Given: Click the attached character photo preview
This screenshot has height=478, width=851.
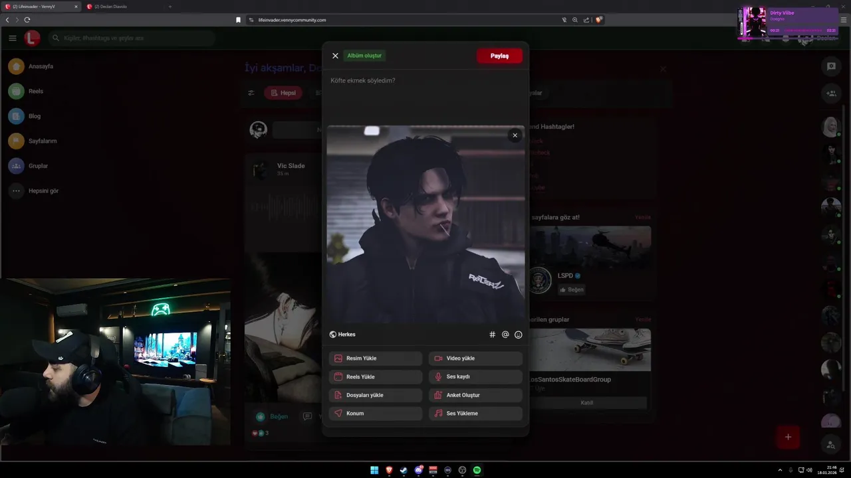Looking at the screenshot, I should 425,224.
